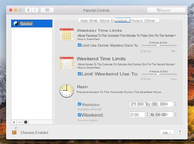Click the weekend time limit slider handle
The width and height of the screenshot is (194, 144).
click(158, 75)
